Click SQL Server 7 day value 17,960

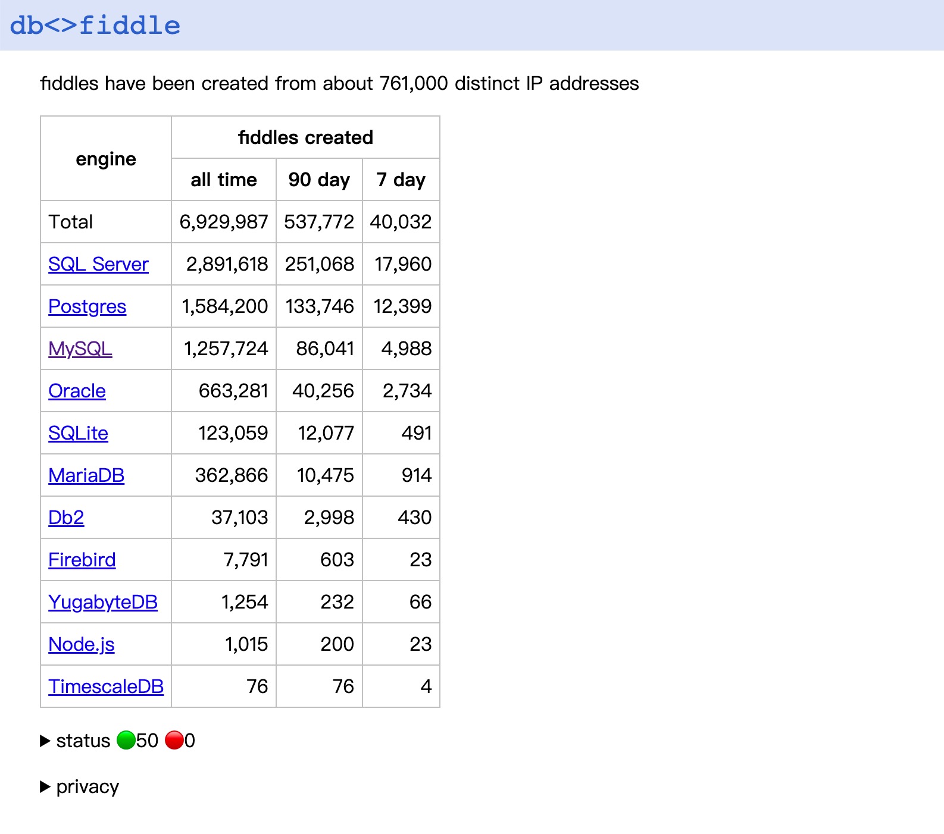click(x=403, y=264)
